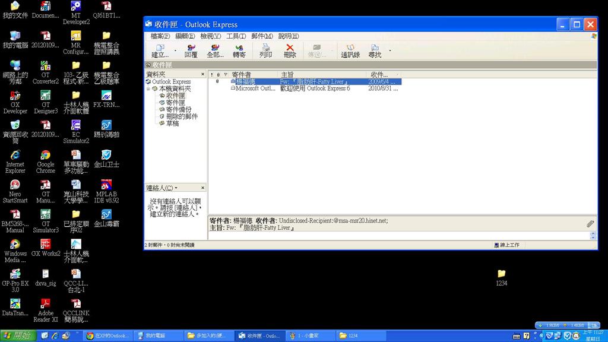Open the 編輯(E) menu

tap(185, 36)
